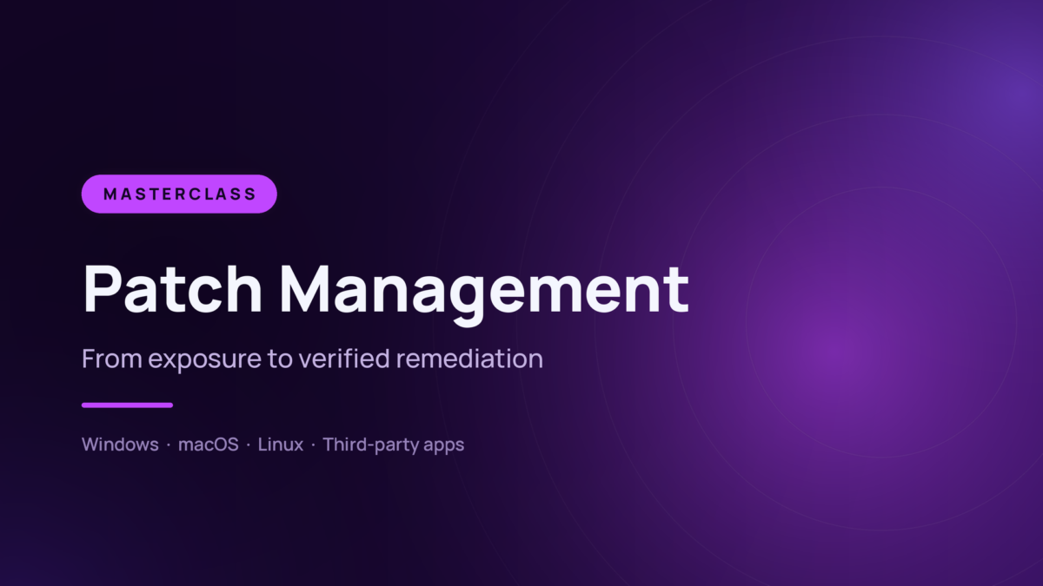Click the MASTERCLASS pill badge
Viewport: 1043px width, 586px height.
(x=179, y=194)
